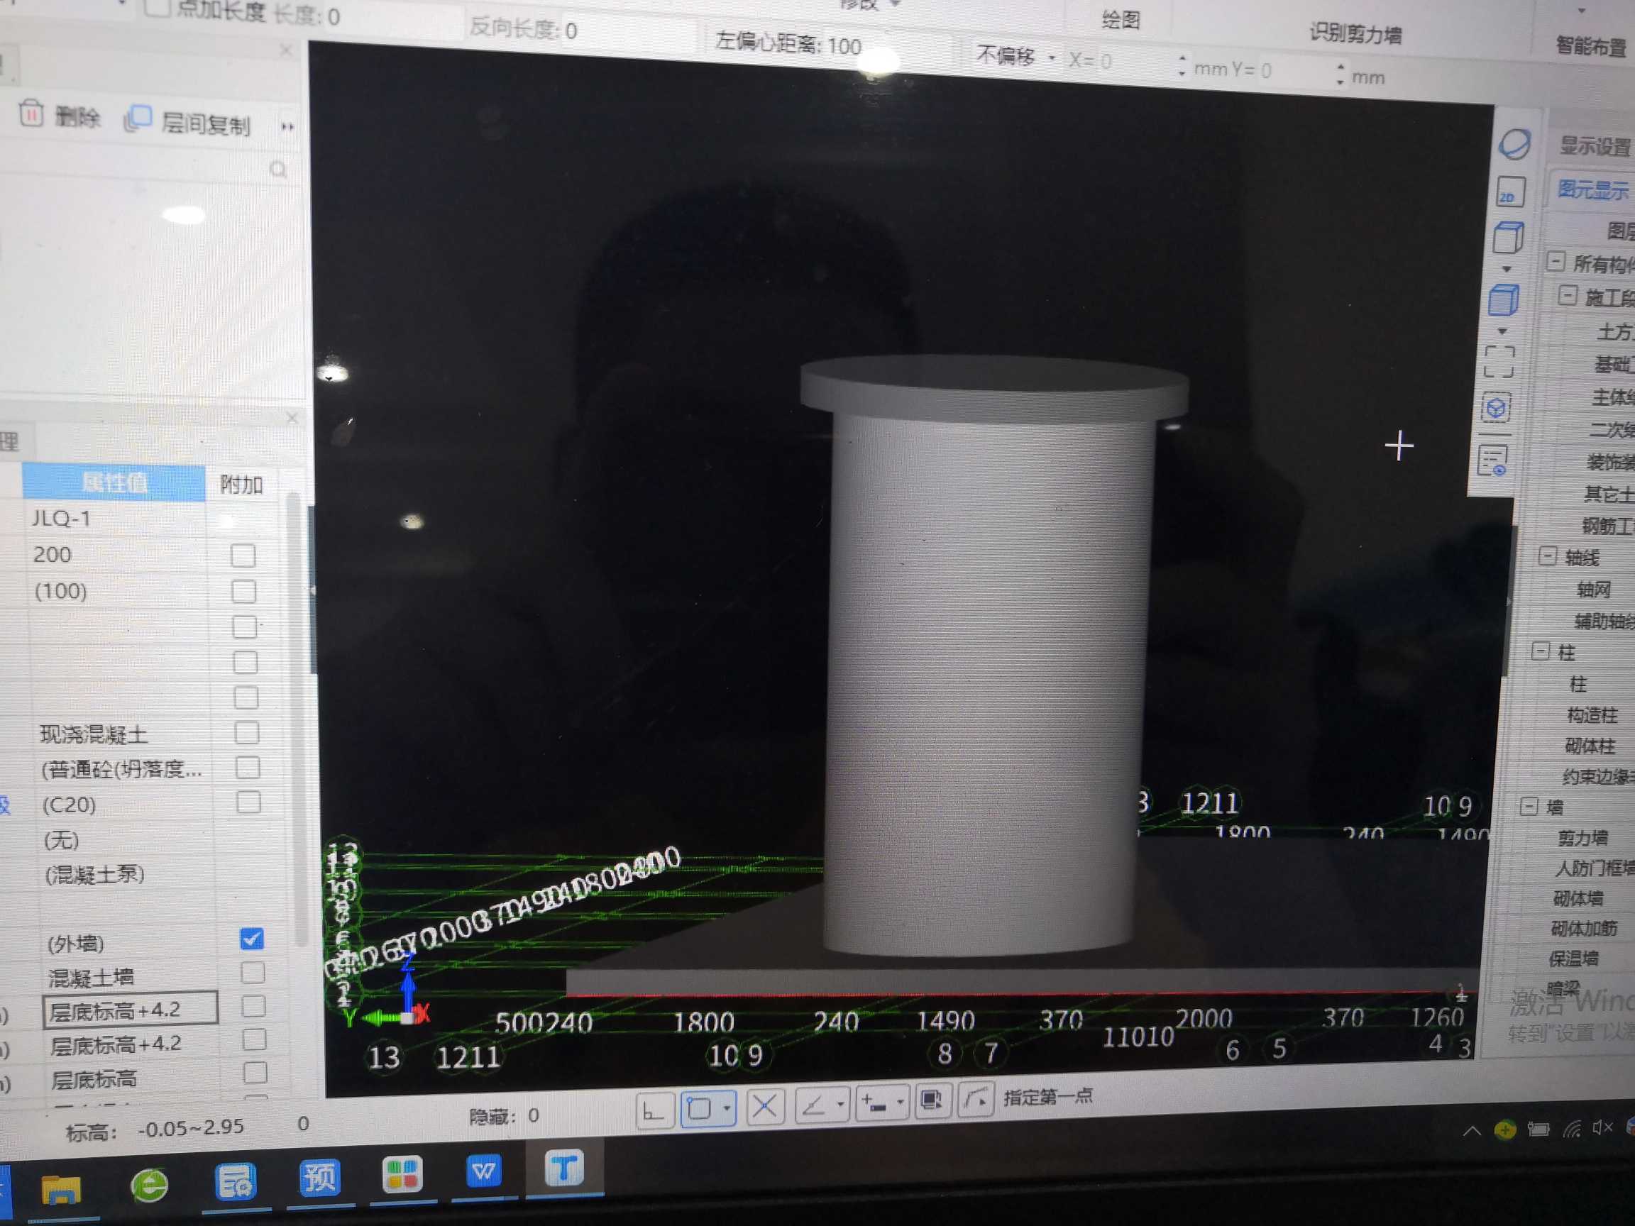The height and width of the screenshot is (1226, 1635).
Task: Tick checkbox in highlighted 层底标高+4.2 row
Action: [x=253, y=1006]
